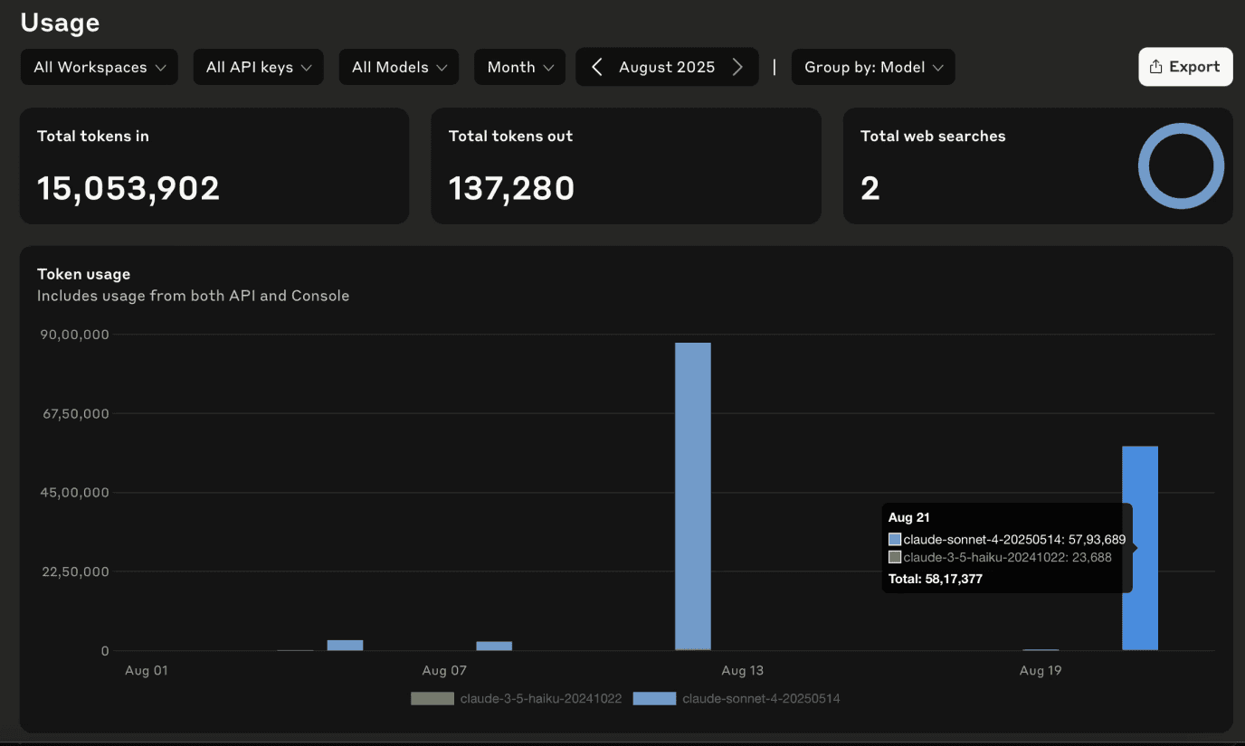Open the All Workspaces dropdown
The image size is (1245, 746).
pos(99,66)
